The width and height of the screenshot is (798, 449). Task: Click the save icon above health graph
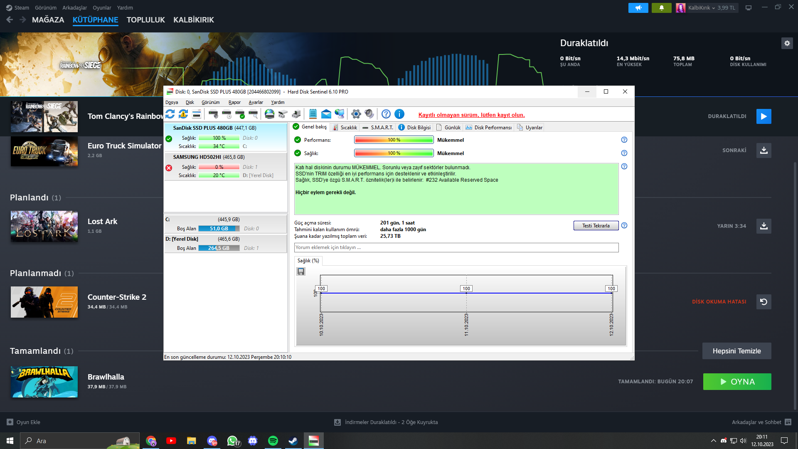301,271
